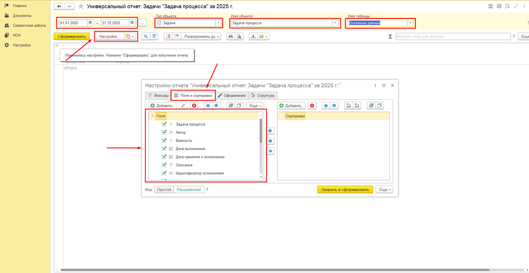Open Еще menu in fields toolbar
Viewport: 529px width, 273px height.
[255, 106]
